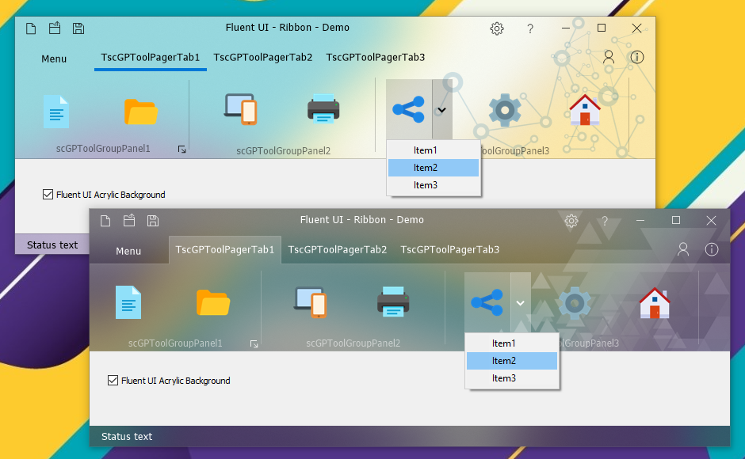The height and width of the screenshot is (459, 745).
Task: Click the Save icon in light window title bar
Action: click(x=78, y=28)
